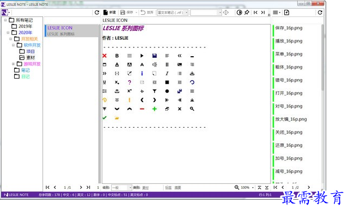Click the black square stop icon
348x215 pixels.
(167, 82)
